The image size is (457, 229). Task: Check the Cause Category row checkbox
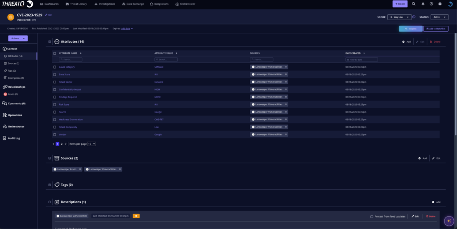54,67
